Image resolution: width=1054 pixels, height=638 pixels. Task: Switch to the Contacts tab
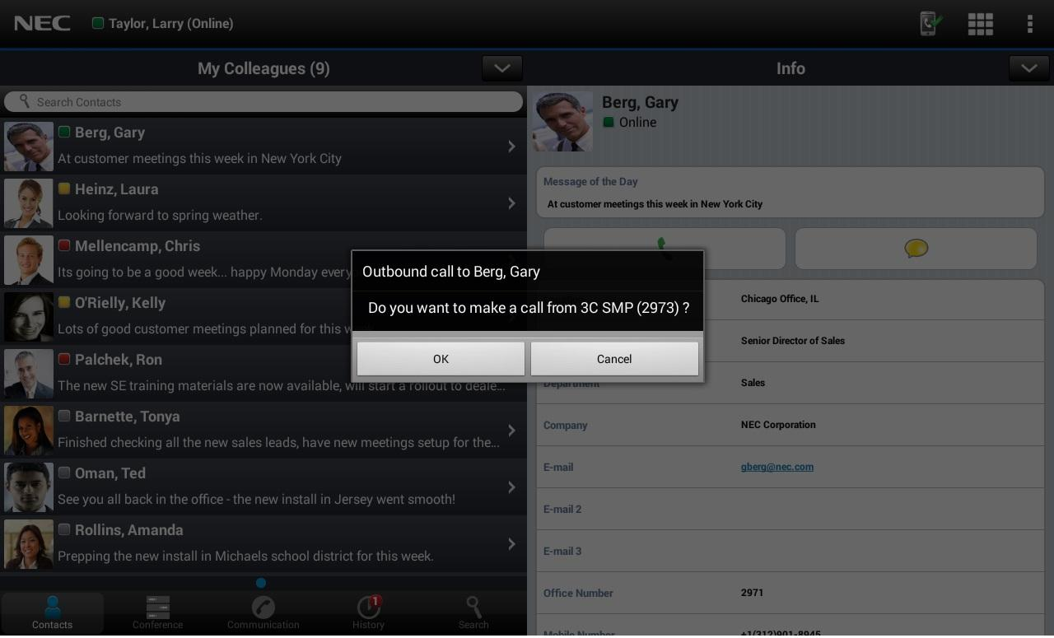click(53, 612)
